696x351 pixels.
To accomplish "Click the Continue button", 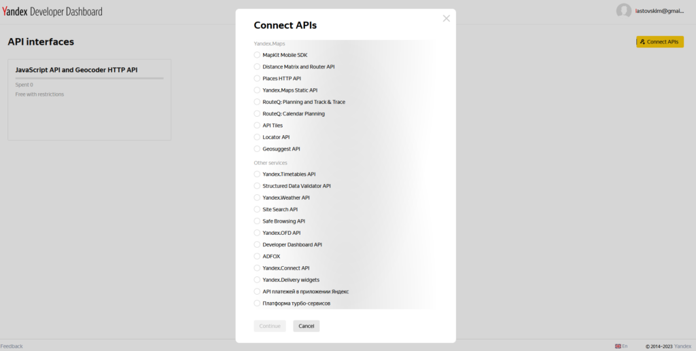I will (270, 326).
